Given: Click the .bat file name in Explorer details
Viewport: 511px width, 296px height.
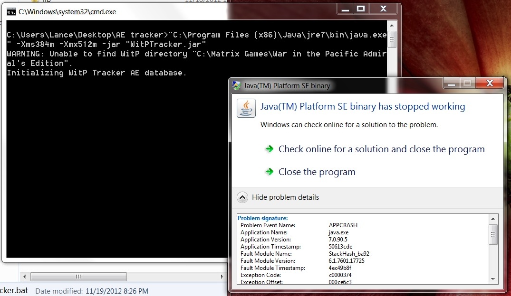Looking at the screenshot, I should (14, 290).
